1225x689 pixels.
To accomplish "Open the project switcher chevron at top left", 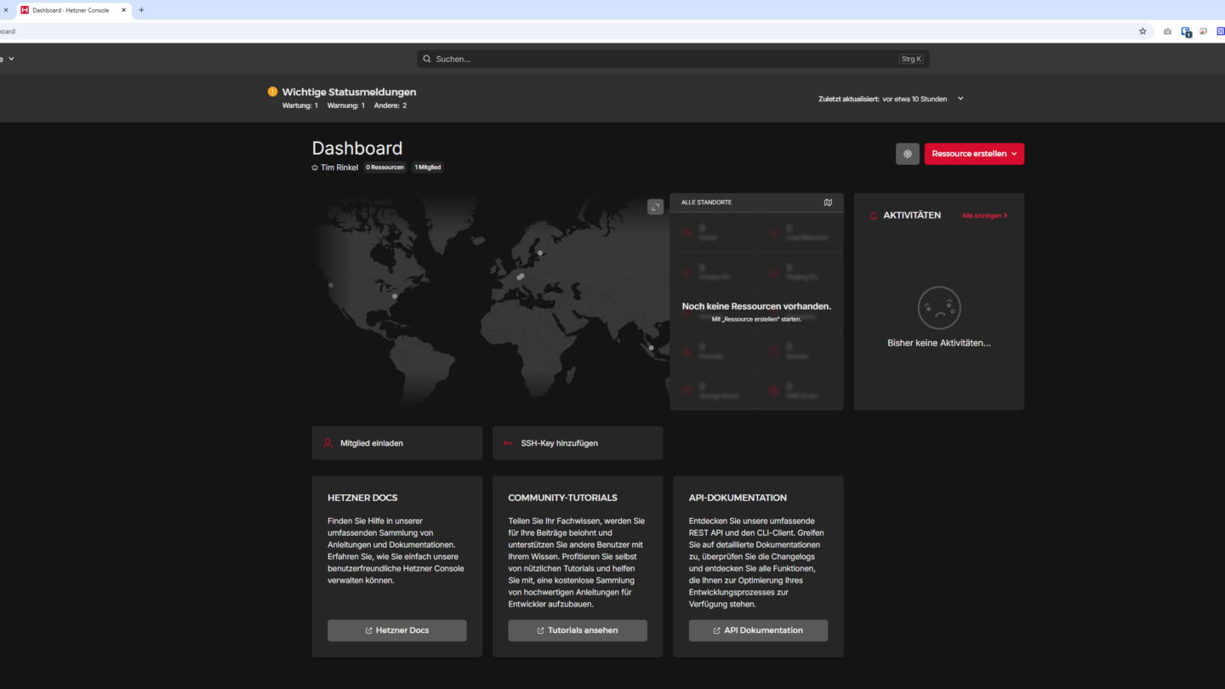I will pyautogui.click(x=11, y=59).
